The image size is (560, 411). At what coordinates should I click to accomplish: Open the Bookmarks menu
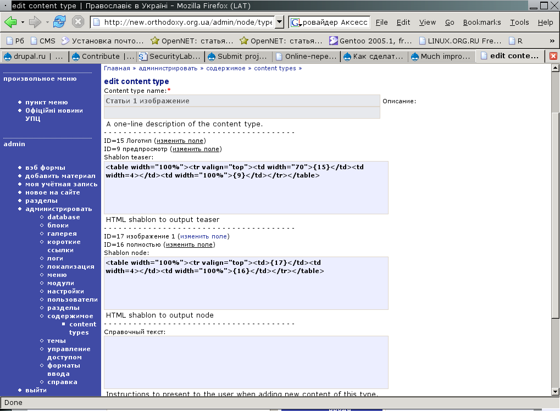482,22
